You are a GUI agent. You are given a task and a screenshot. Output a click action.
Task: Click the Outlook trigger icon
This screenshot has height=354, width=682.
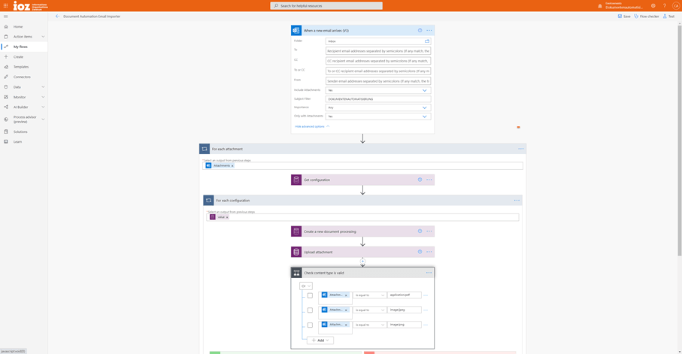coord(296,31)
